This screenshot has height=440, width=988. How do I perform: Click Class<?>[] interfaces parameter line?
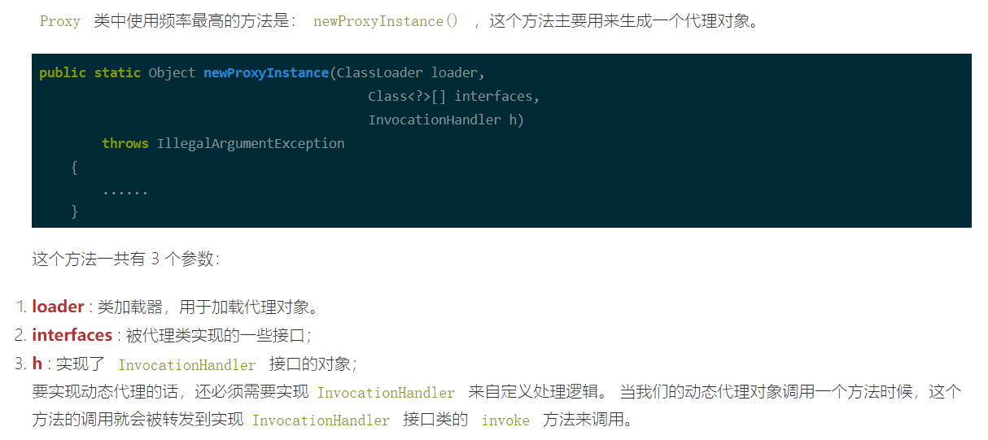click(x=454, y=97)
